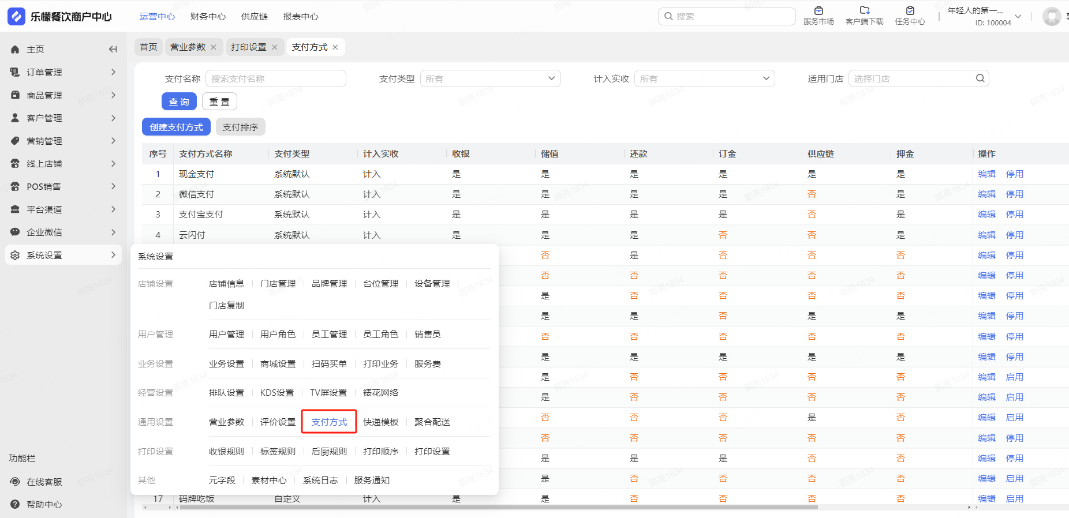Viewport: 1069px width, 518px height.
Task: Click the 乐檬餐饮商户中心 logo icon
Action: (x=16, y=16)
